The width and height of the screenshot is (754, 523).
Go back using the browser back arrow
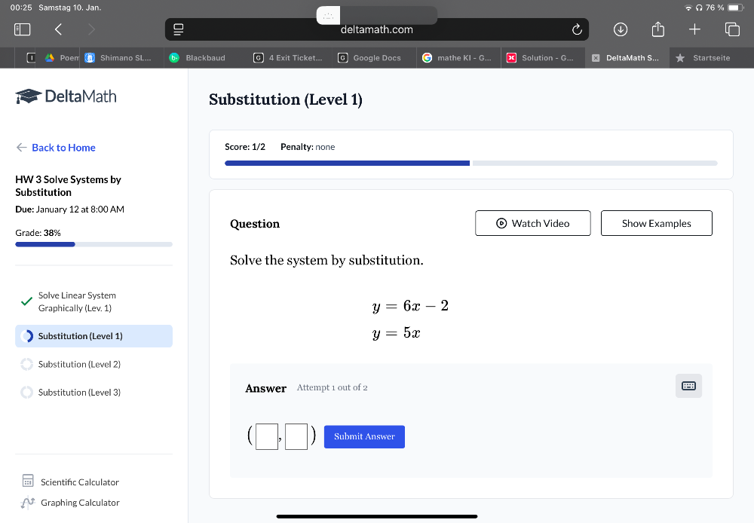[58, 29]
